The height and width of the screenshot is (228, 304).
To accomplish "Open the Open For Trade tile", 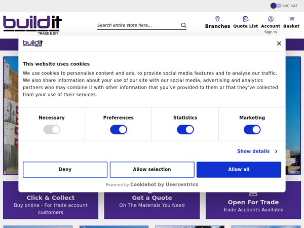I will [253, 200].
